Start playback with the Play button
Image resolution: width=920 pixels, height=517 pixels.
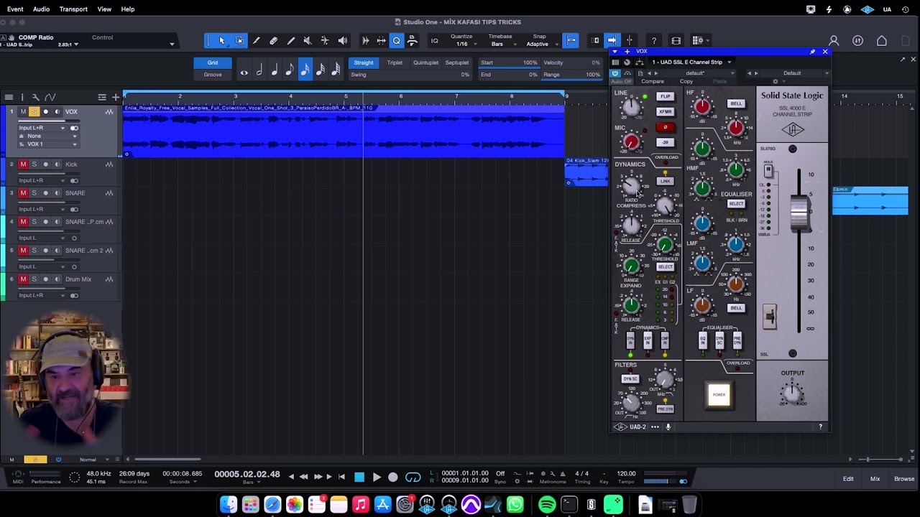[376, 478]
